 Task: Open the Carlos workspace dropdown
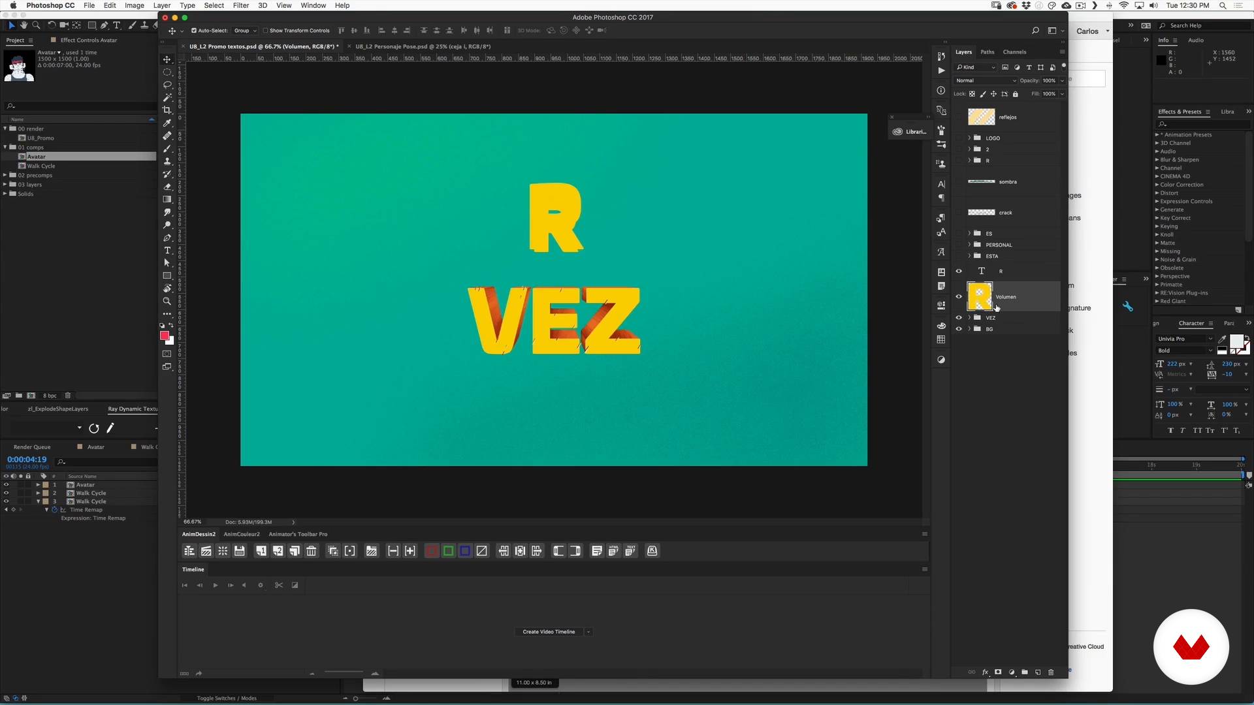(x=1092, y=31)
